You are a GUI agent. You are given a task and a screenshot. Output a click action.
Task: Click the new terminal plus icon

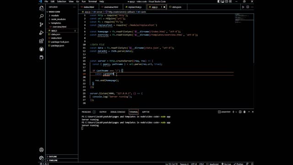click(x=233, y=112)
